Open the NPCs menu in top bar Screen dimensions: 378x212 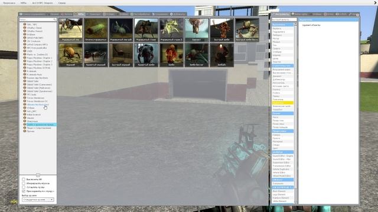24,3
